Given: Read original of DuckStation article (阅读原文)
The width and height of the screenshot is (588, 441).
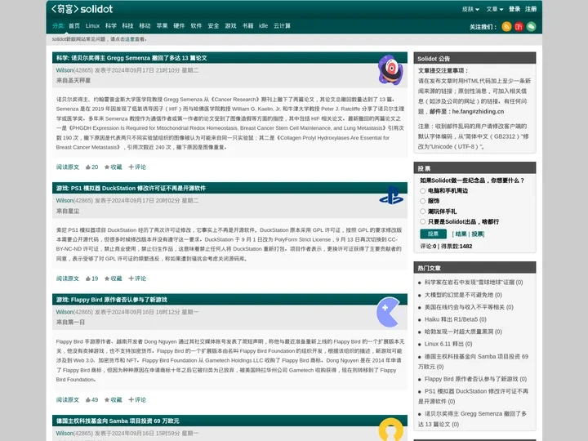Looking at the screenshot, I should click(x=68, y=278).
